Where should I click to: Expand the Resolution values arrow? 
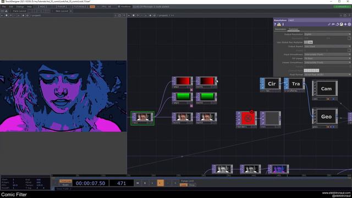(x=349, y=38)
